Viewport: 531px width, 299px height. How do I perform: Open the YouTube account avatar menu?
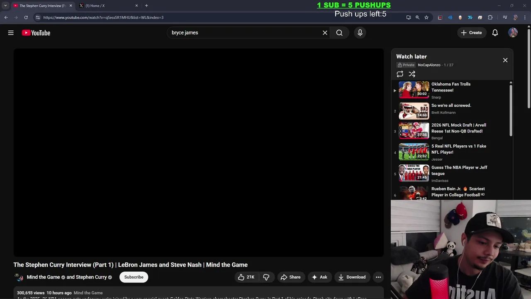[513, 33]
